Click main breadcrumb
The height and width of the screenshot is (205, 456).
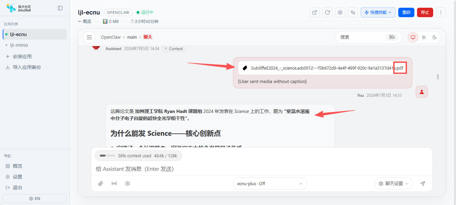pos(132,37)
